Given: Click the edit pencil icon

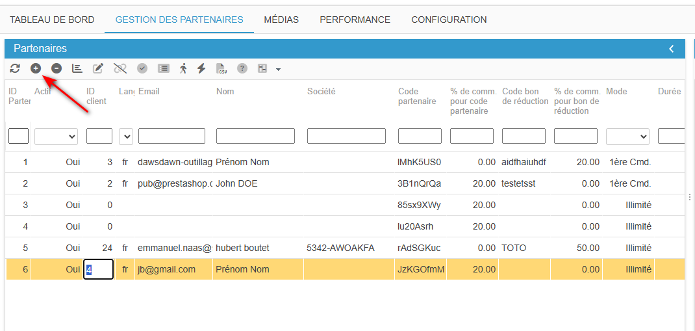Looking at the screenshot, I should pyautogui.click(x=98, y=68).
